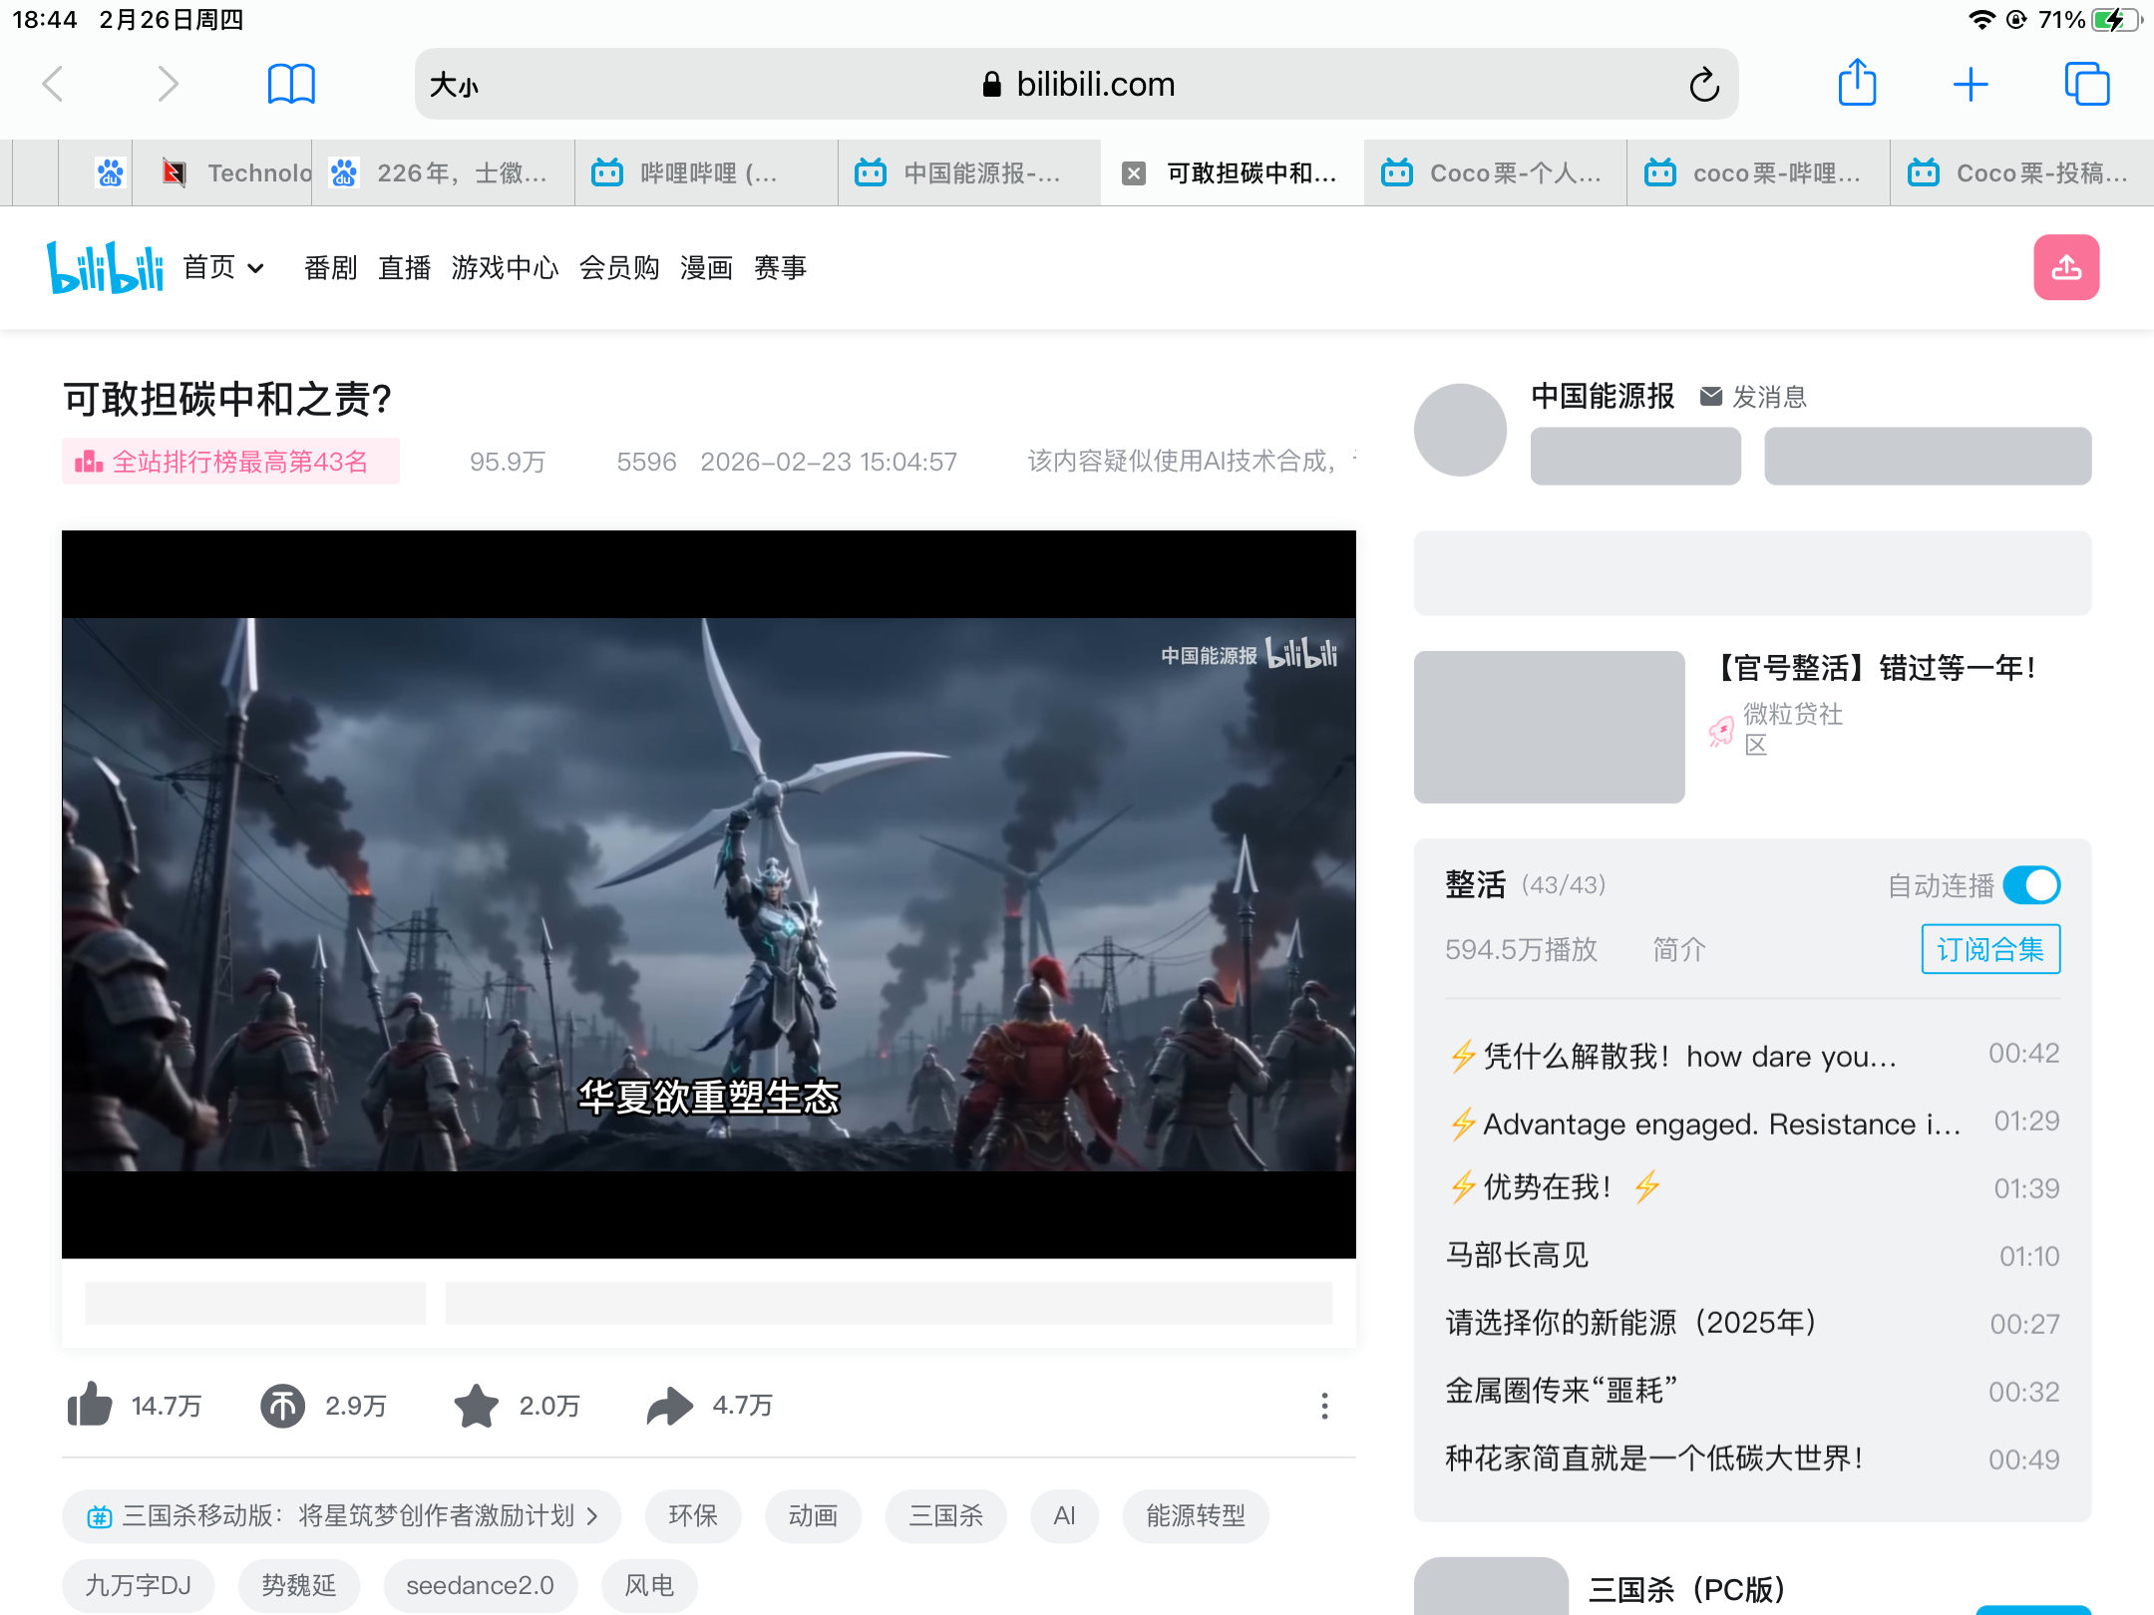
Task: Close the current 可敢担碳中和 tab
Action: [1134, 173]
